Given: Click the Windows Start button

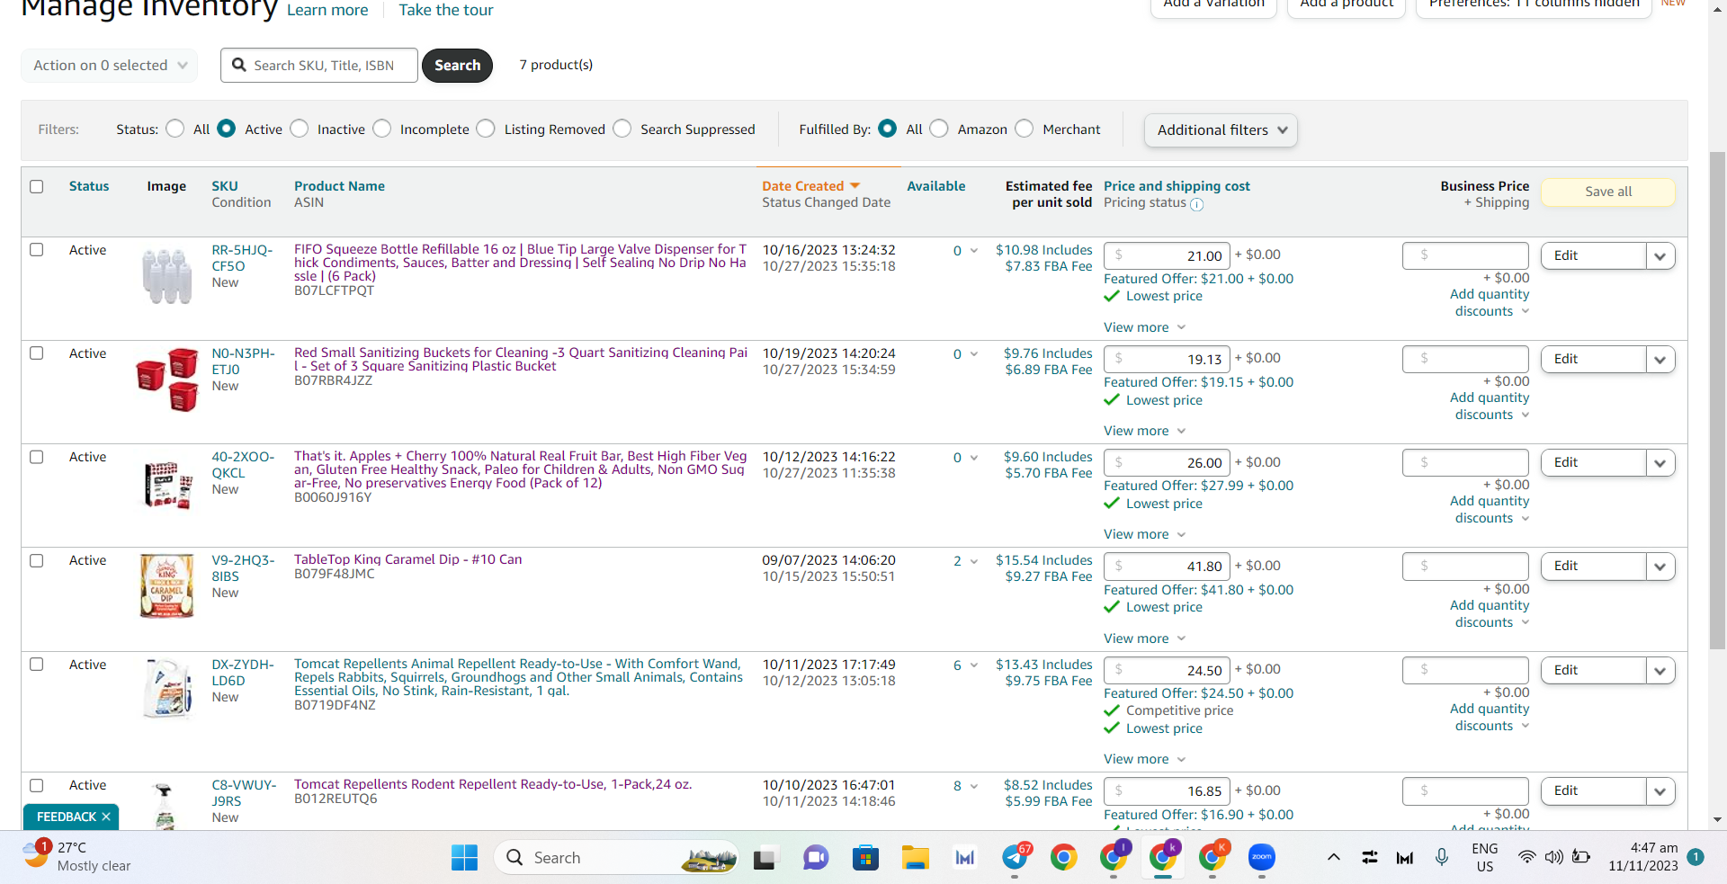Looking at the screenshot, I should pyautogui.click(x=464, y=858).
